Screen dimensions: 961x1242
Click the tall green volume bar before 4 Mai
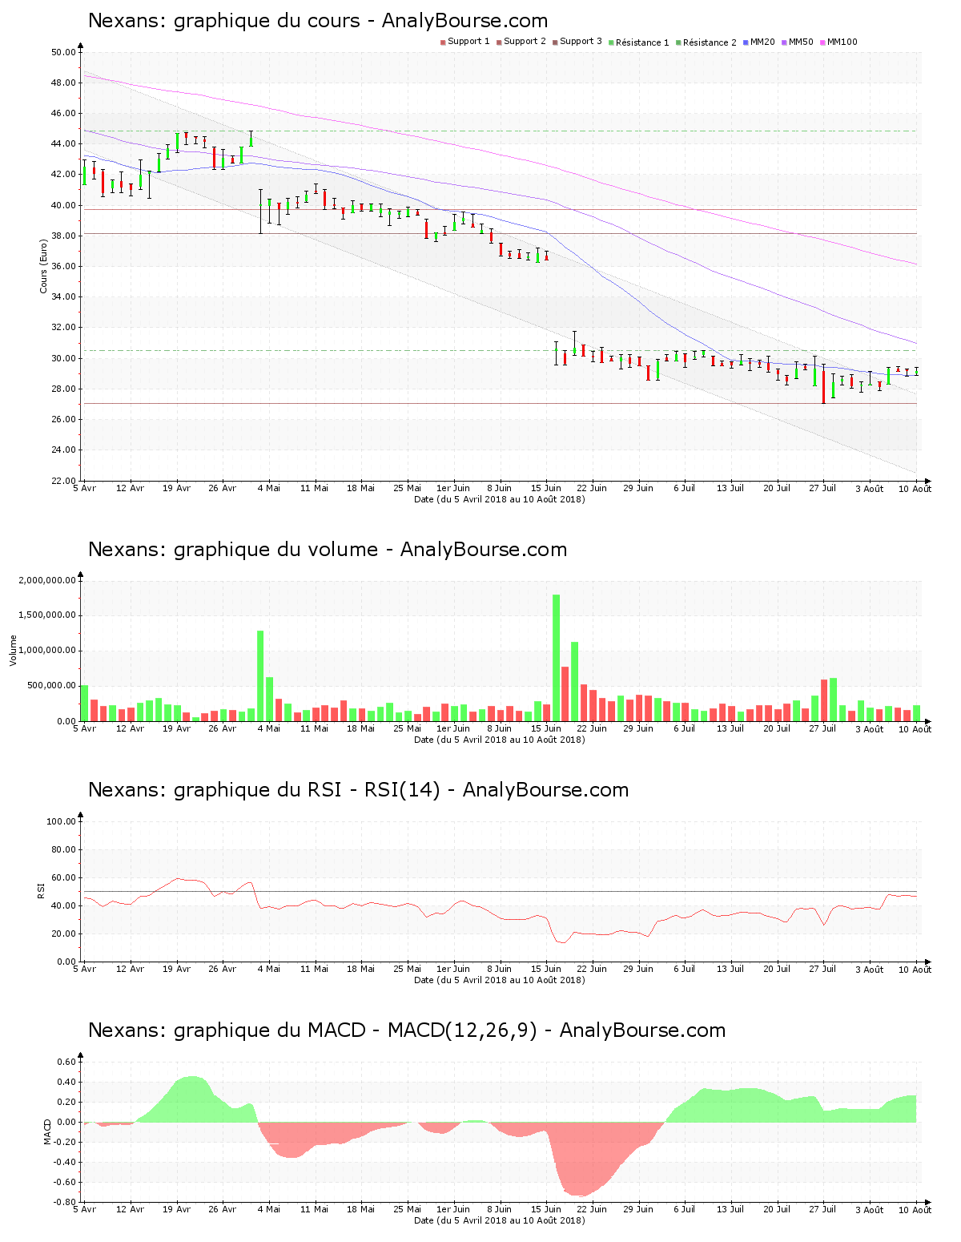pyautogui.click(x=260, y=676)
